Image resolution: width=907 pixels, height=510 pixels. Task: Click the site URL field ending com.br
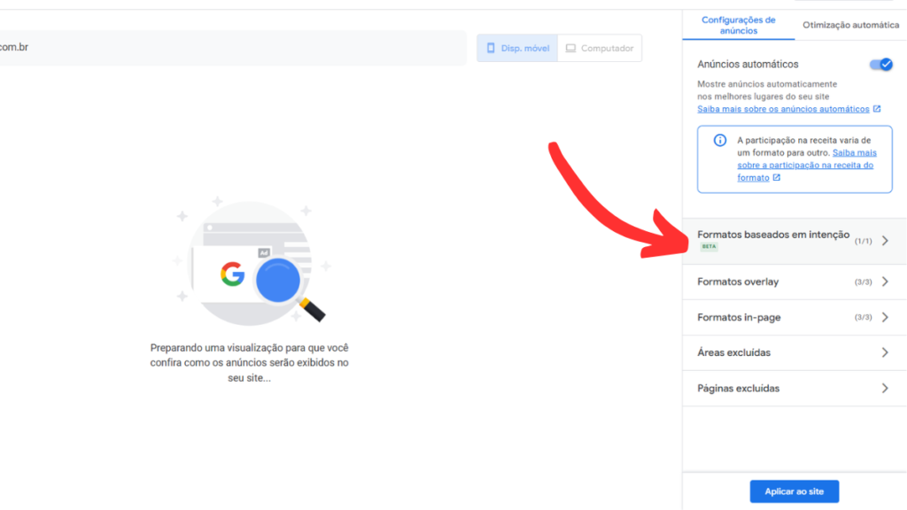click(x=231, y=48)
